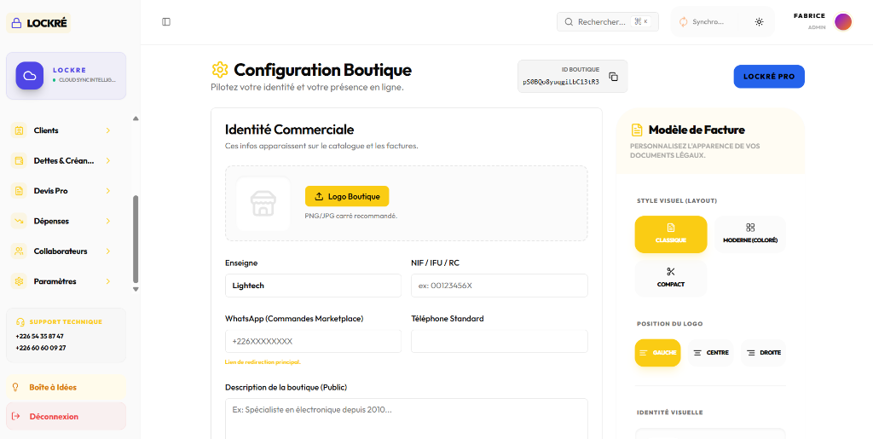Viewport: 873px width, 439px height.
Task: Set logo position to Gauche
Action: click(x=657, y=353)
